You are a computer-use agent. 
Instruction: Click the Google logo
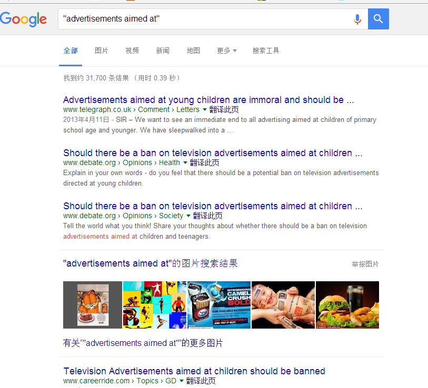[x=24, y=19]
